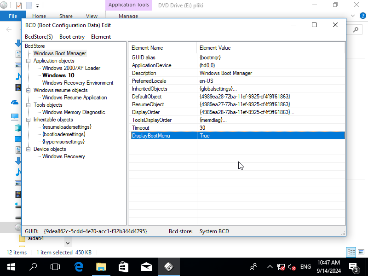Select the GUID alias row
This screenshot has height=276, width=368.
click(x=238, y=57)
